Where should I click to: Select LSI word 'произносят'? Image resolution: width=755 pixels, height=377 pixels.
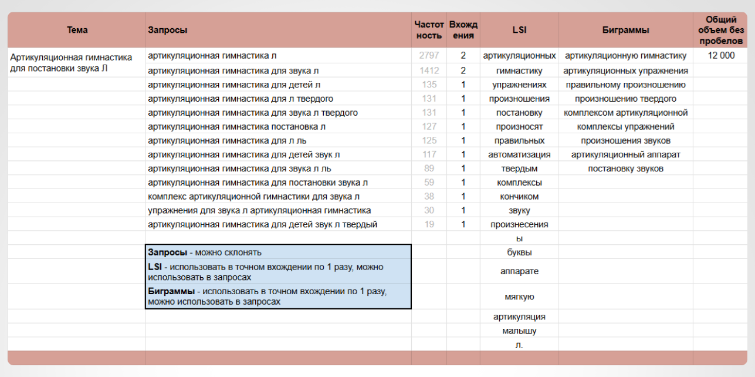tap(519, 127)
